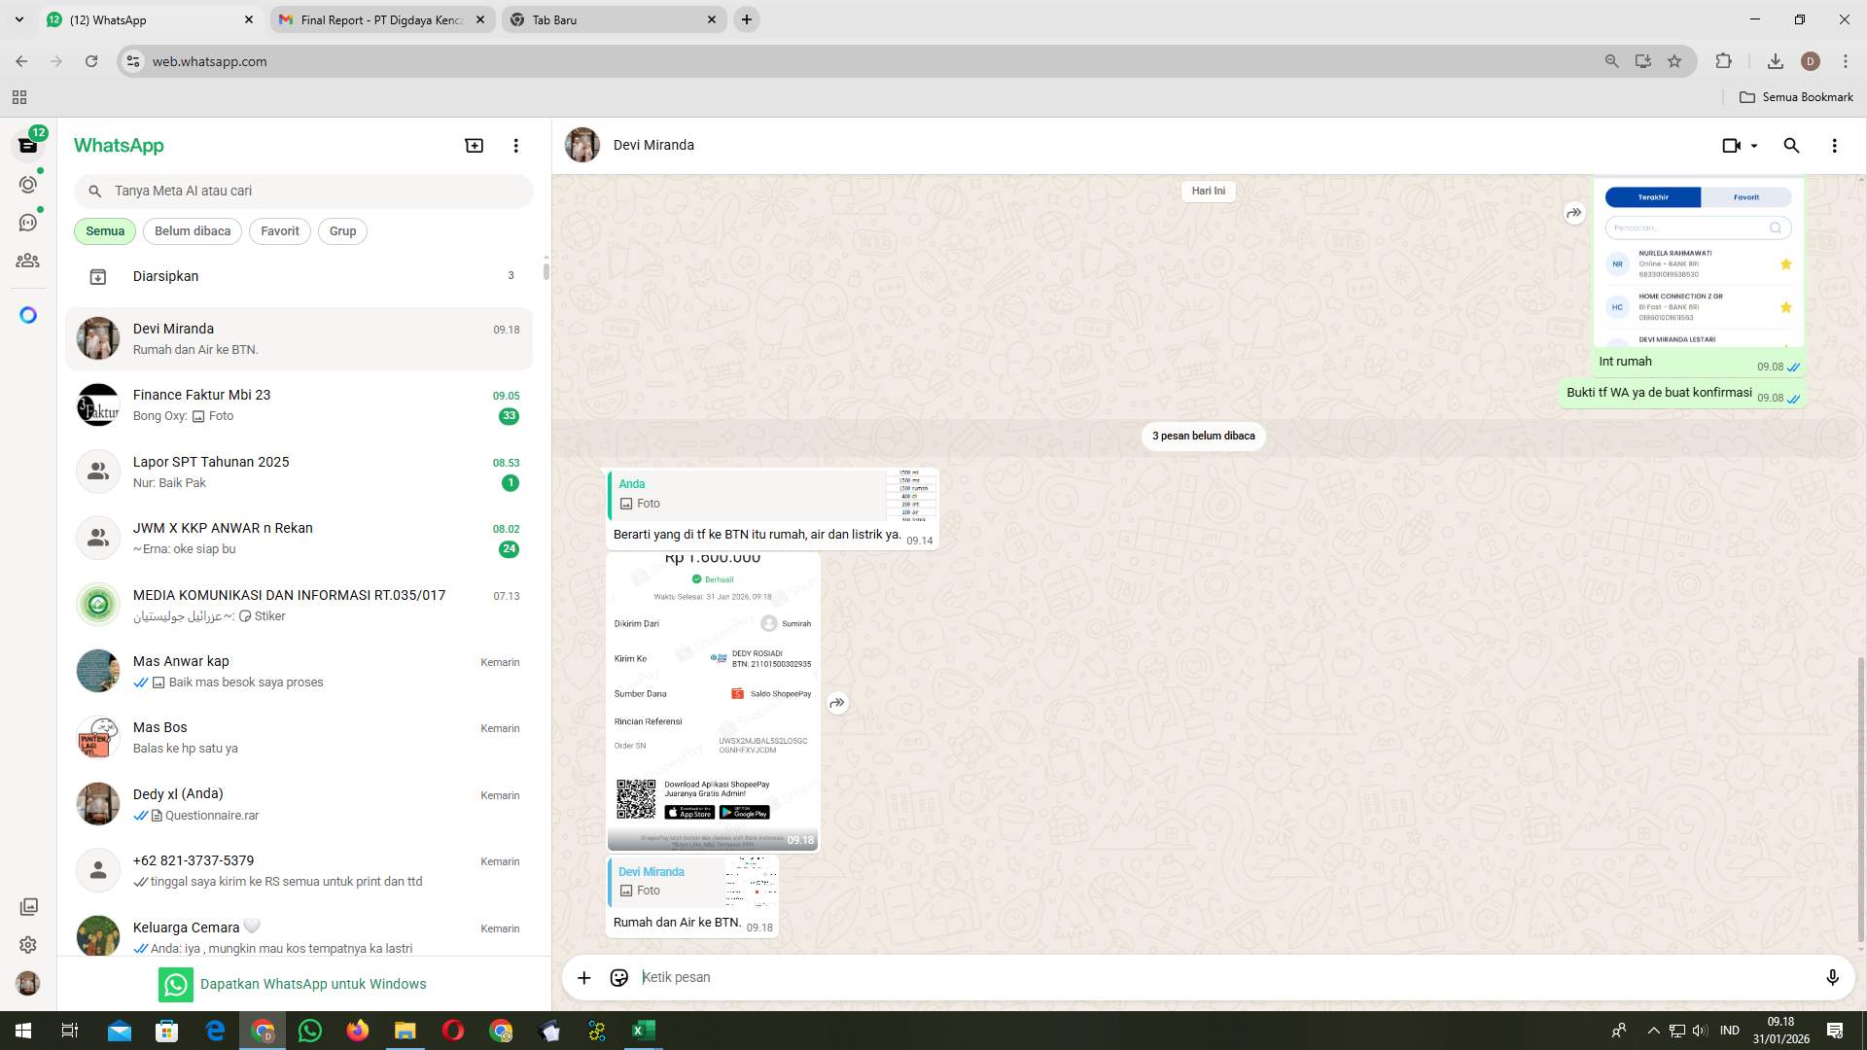Record a voice message
The image size is (1867, 1050).
pyautogui.click(x=1833, y=977)
